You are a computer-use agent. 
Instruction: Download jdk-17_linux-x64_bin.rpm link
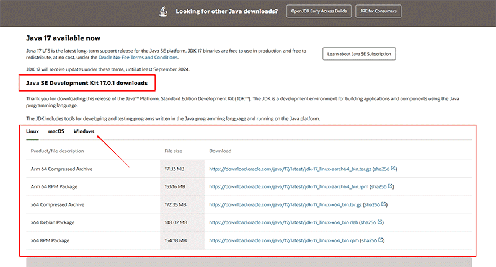coord(284,240)
